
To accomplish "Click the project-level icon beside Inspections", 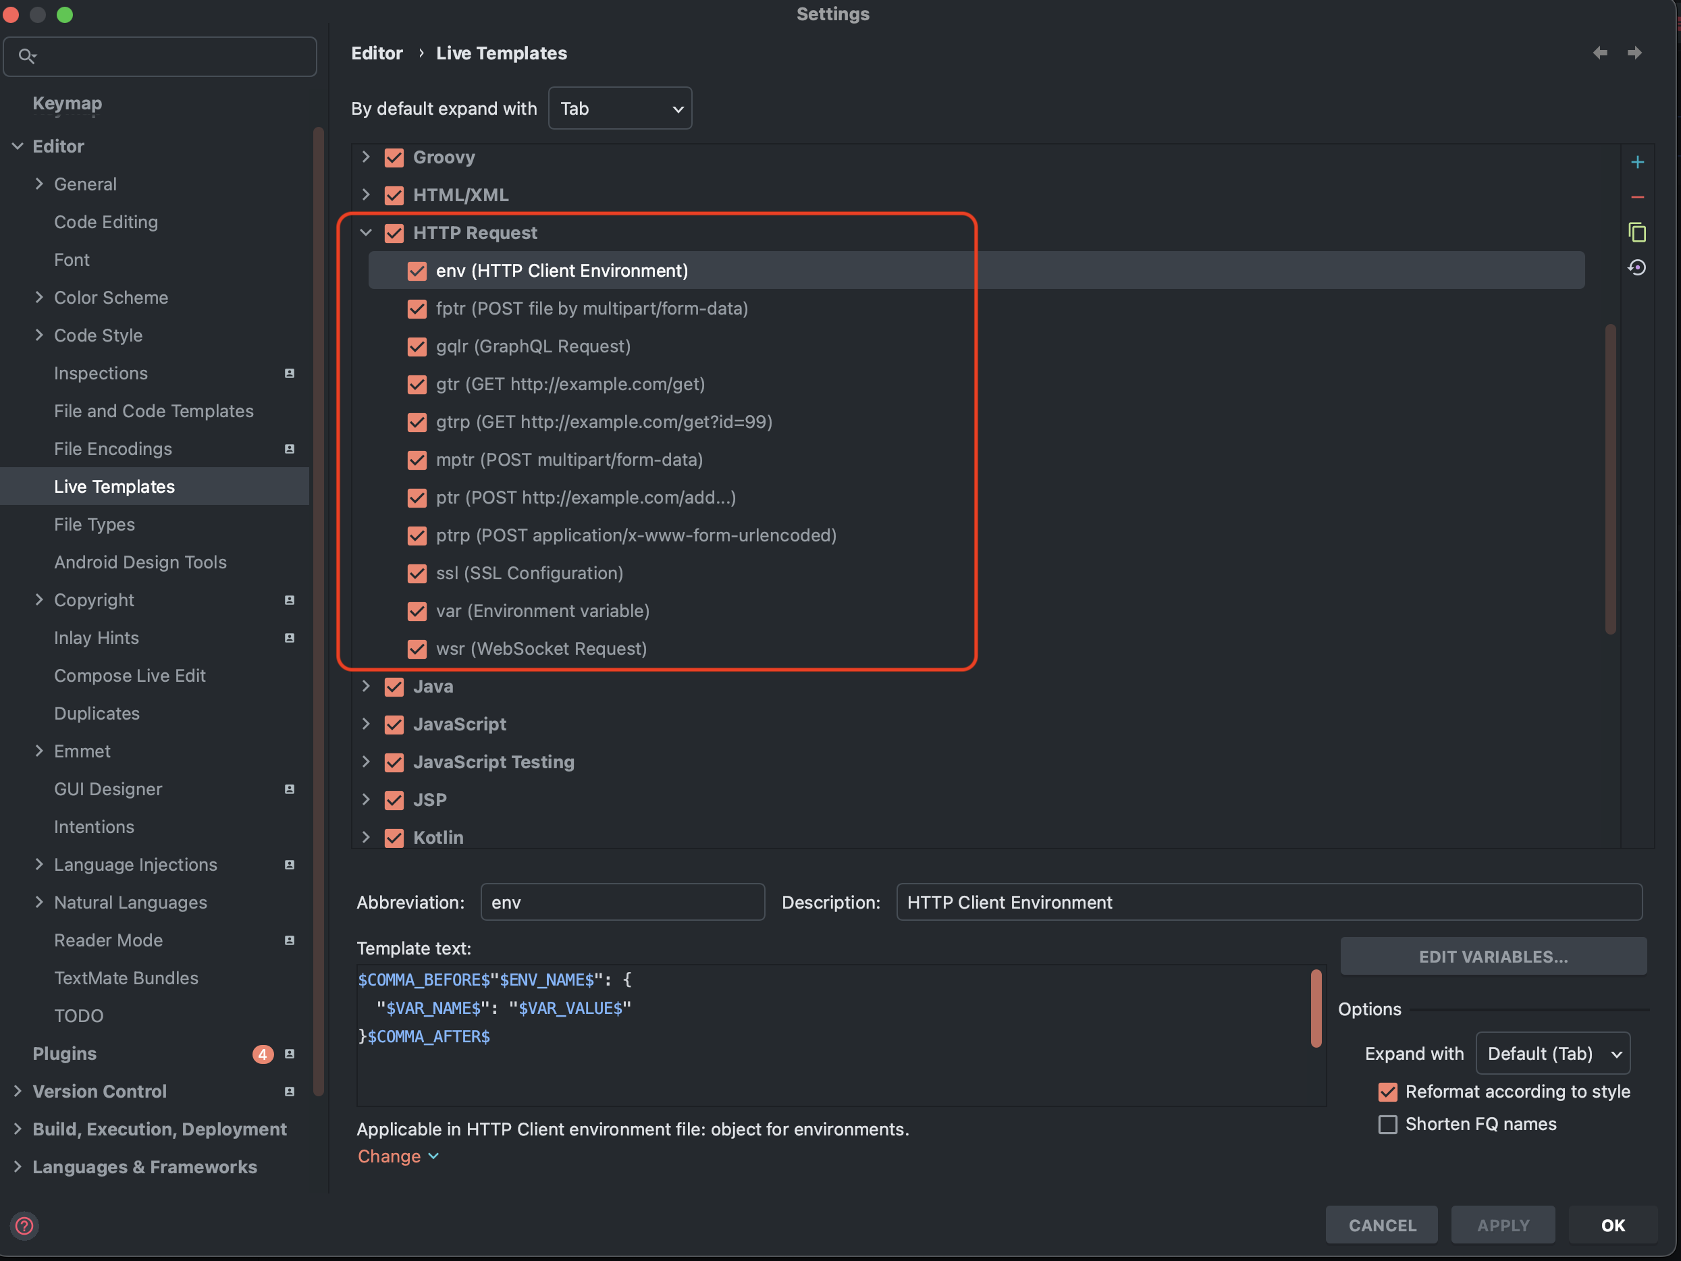I will click(x=290, y=373).
